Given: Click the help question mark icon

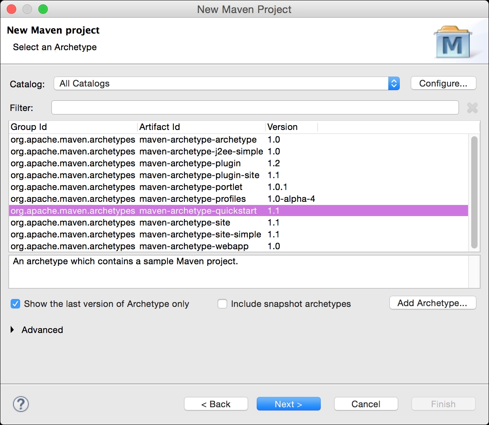Looking at the screenshot, I should tap(21, 404).
